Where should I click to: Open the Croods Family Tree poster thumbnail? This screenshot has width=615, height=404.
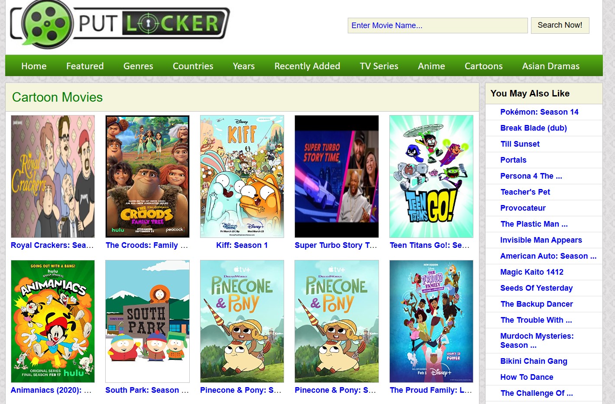pos(147,176)
